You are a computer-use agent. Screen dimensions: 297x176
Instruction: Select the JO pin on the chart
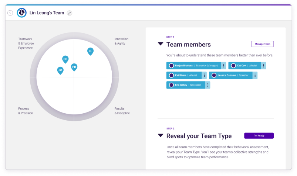point(60,70)
